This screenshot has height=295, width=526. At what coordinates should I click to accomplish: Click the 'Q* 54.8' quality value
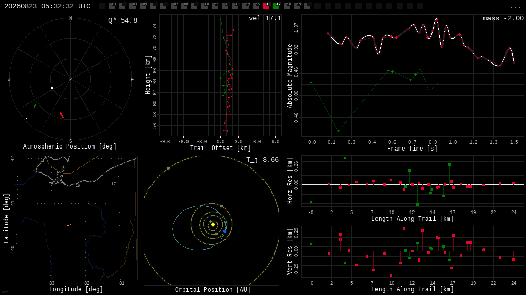click(x=122, y=20)
